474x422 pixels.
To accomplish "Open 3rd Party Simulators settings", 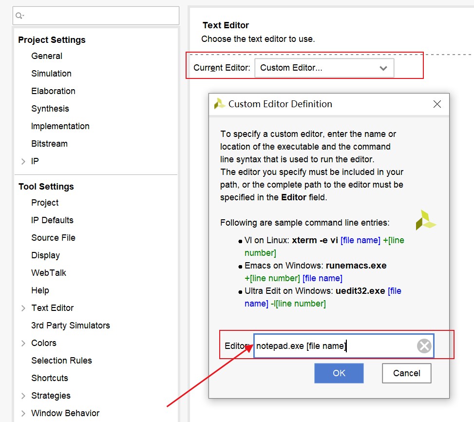I will [71, 325].
